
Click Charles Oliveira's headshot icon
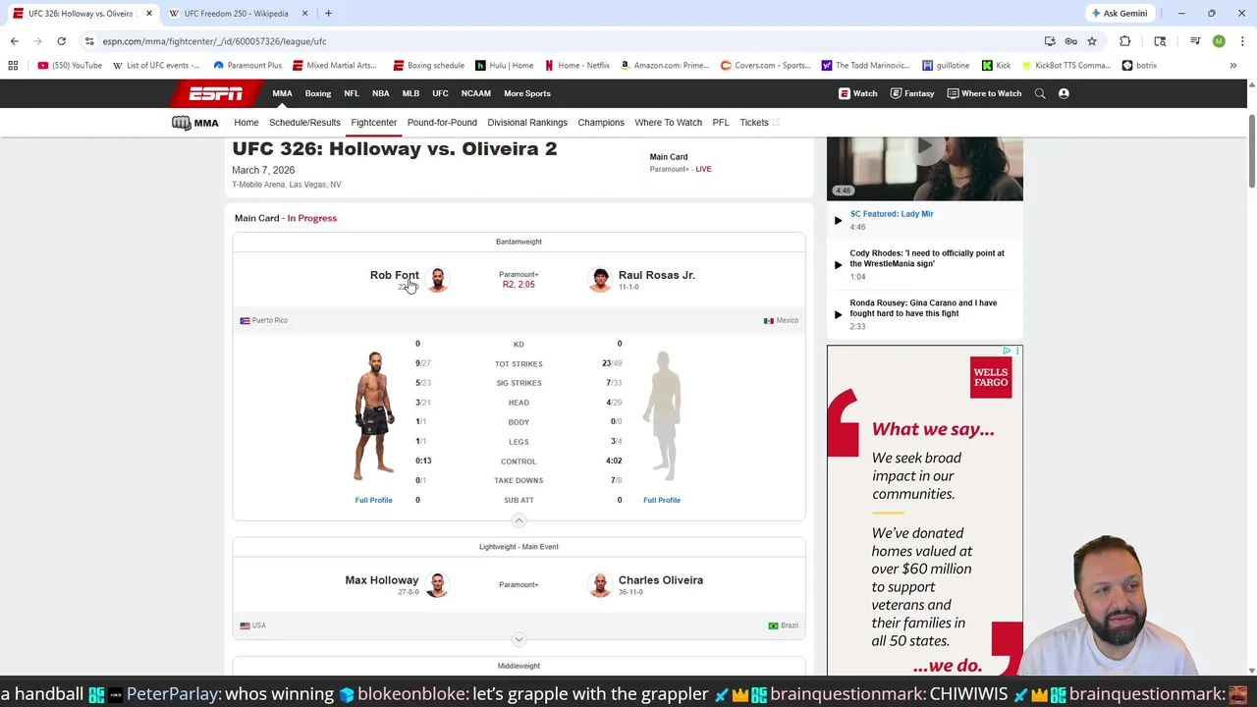[599, 585]
